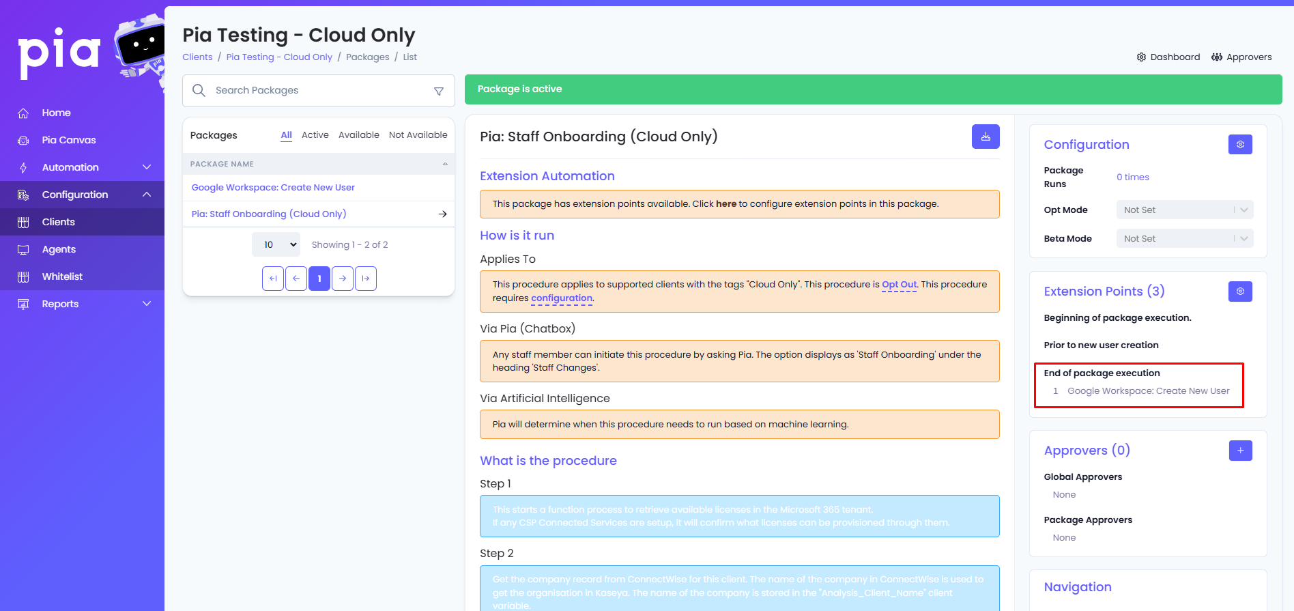Open the Opt Mode dropdown

[x=1185, y=210]
